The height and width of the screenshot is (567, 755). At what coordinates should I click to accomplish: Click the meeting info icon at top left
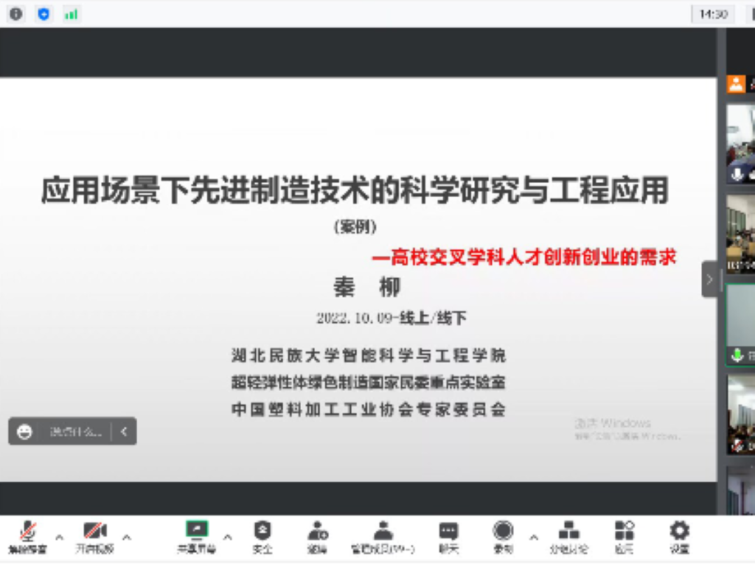15,13
